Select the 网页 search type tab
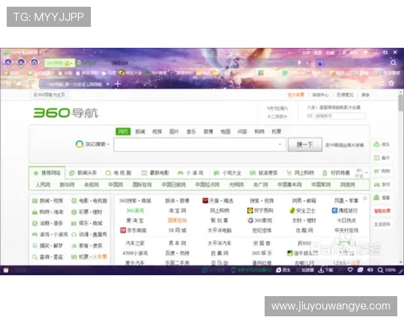The width and height of the screenshot is (404, 323). point(123,131)
